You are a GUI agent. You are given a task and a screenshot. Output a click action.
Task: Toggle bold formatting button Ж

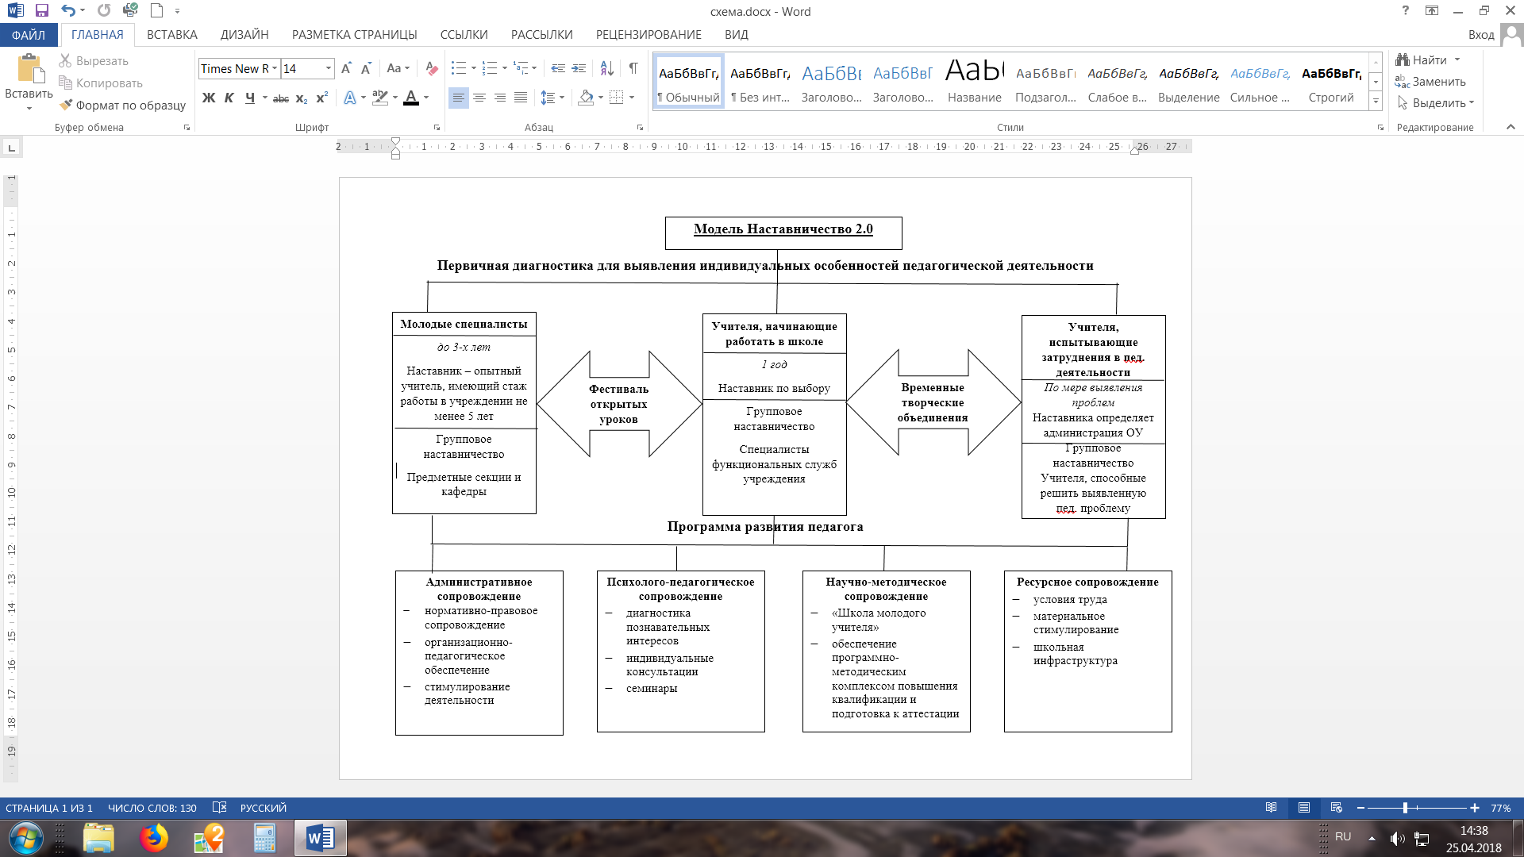pos(209,98)
